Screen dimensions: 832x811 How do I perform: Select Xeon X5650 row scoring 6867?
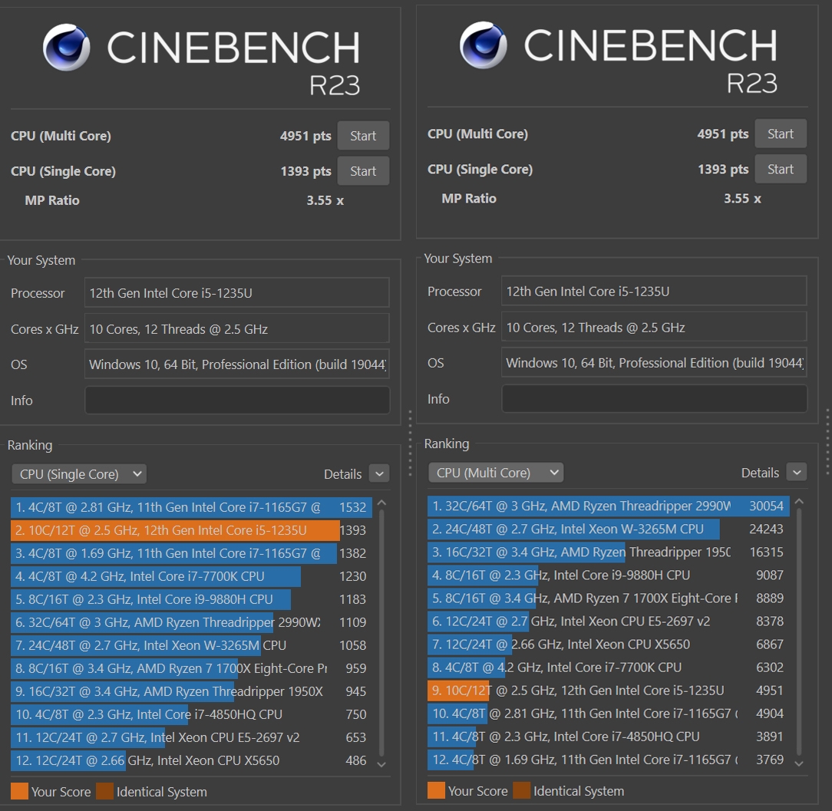609,645
